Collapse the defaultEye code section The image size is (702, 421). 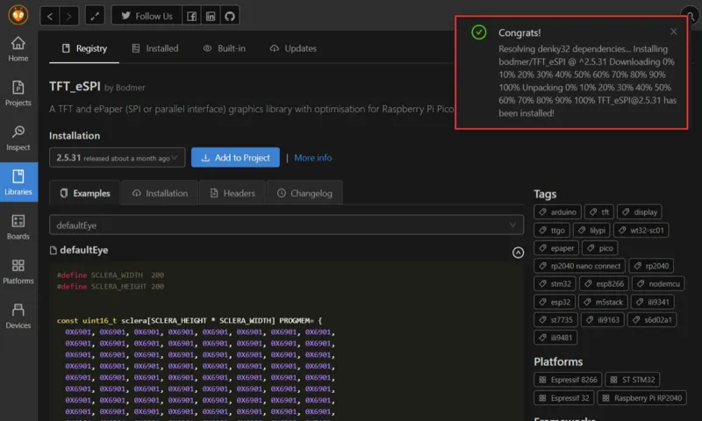[518, 252]
